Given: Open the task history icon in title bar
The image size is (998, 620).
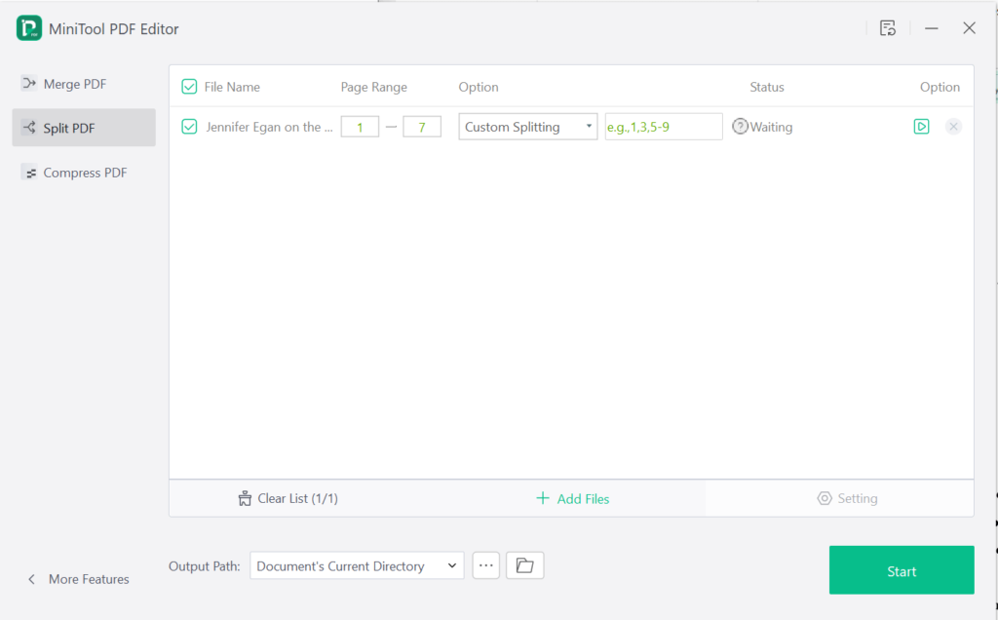Looking at the screenshot, I should 888,28.
